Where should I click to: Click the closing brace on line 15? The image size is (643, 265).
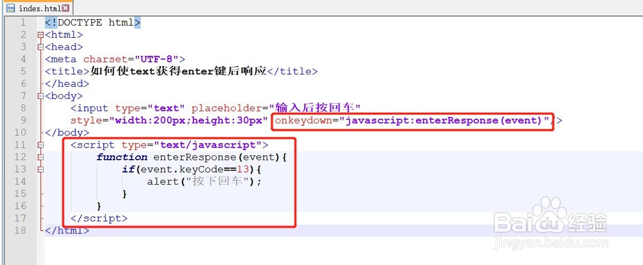125,194
